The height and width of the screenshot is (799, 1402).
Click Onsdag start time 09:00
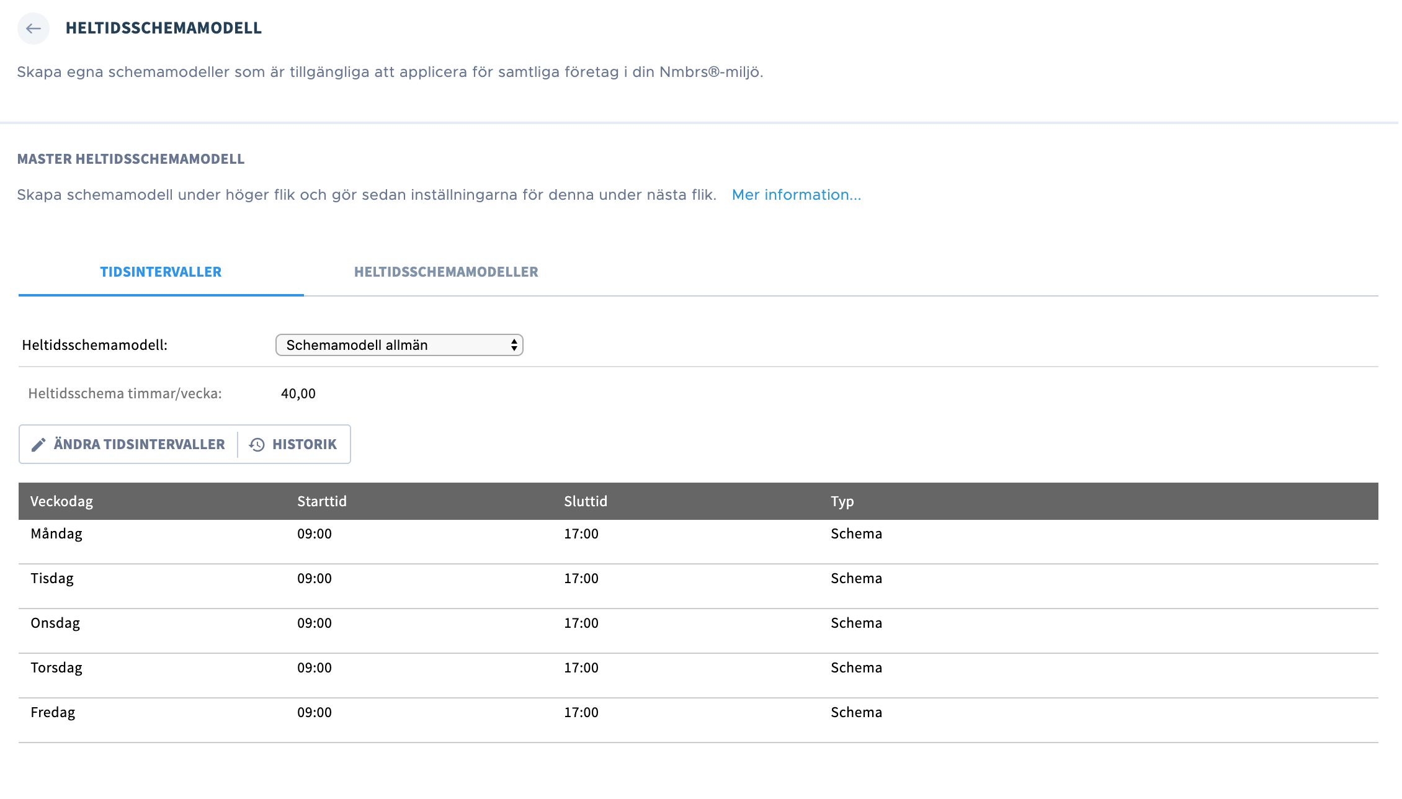(315, 623)
